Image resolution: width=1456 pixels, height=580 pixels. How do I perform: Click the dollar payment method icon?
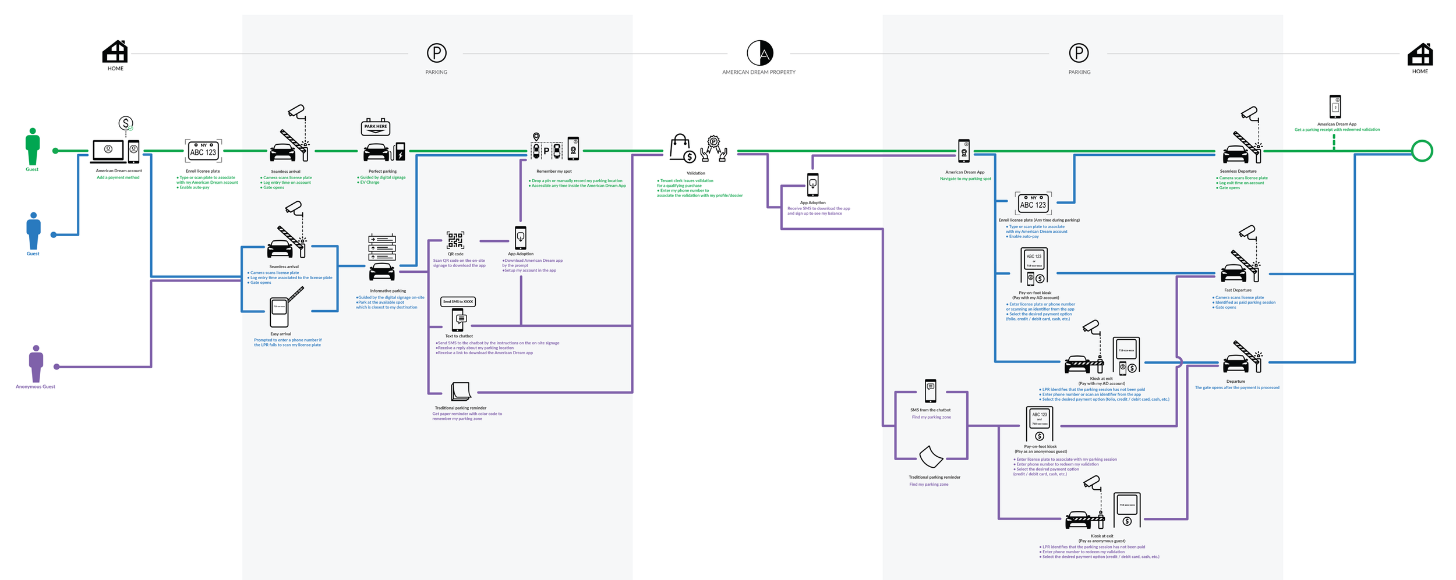tap(125, 123)
